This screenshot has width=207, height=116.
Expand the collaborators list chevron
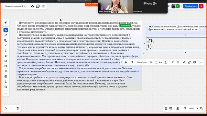[x=181, y=6]
